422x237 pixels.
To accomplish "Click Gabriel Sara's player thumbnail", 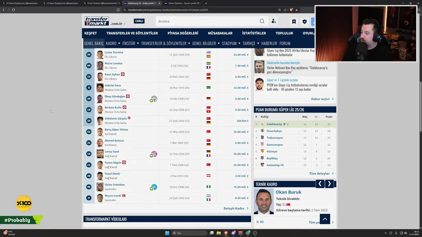I will [100, 88].
